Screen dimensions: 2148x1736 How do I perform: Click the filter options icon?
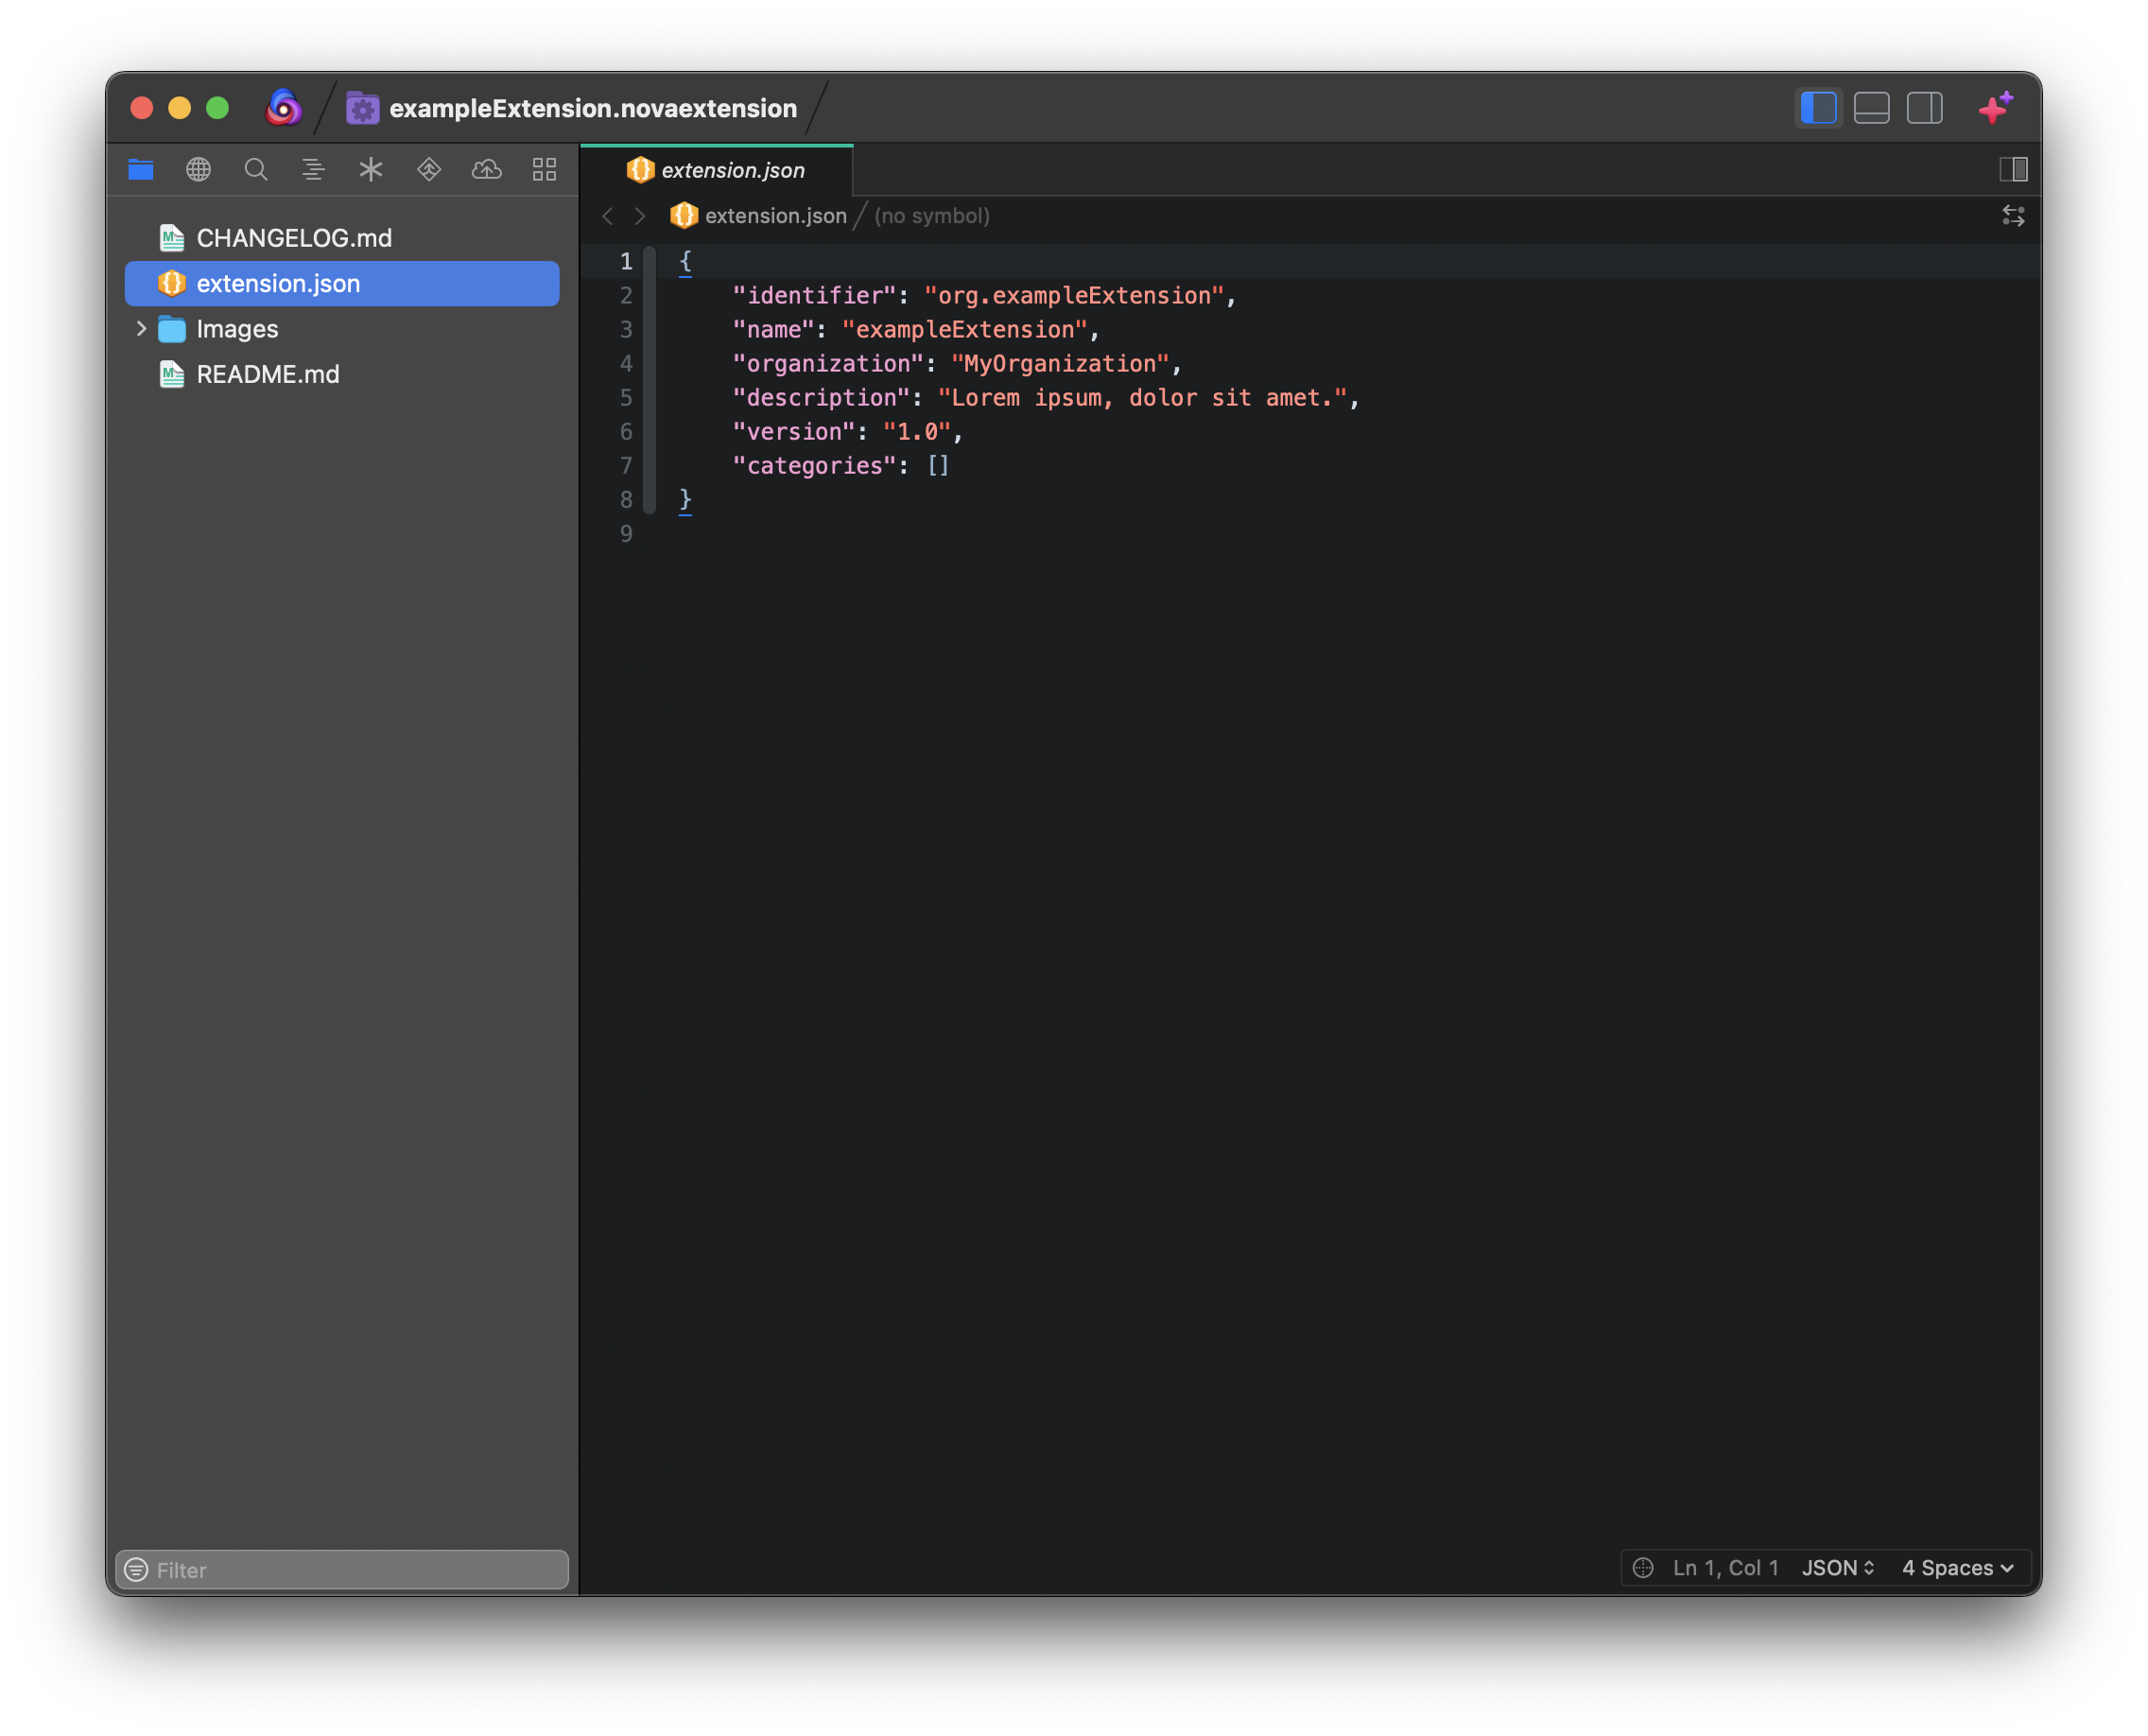click(136, 1570)
